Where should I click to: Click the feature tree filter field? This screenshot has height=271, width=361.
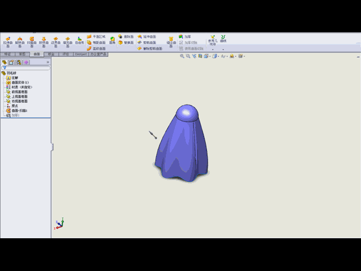coord(26,68)
